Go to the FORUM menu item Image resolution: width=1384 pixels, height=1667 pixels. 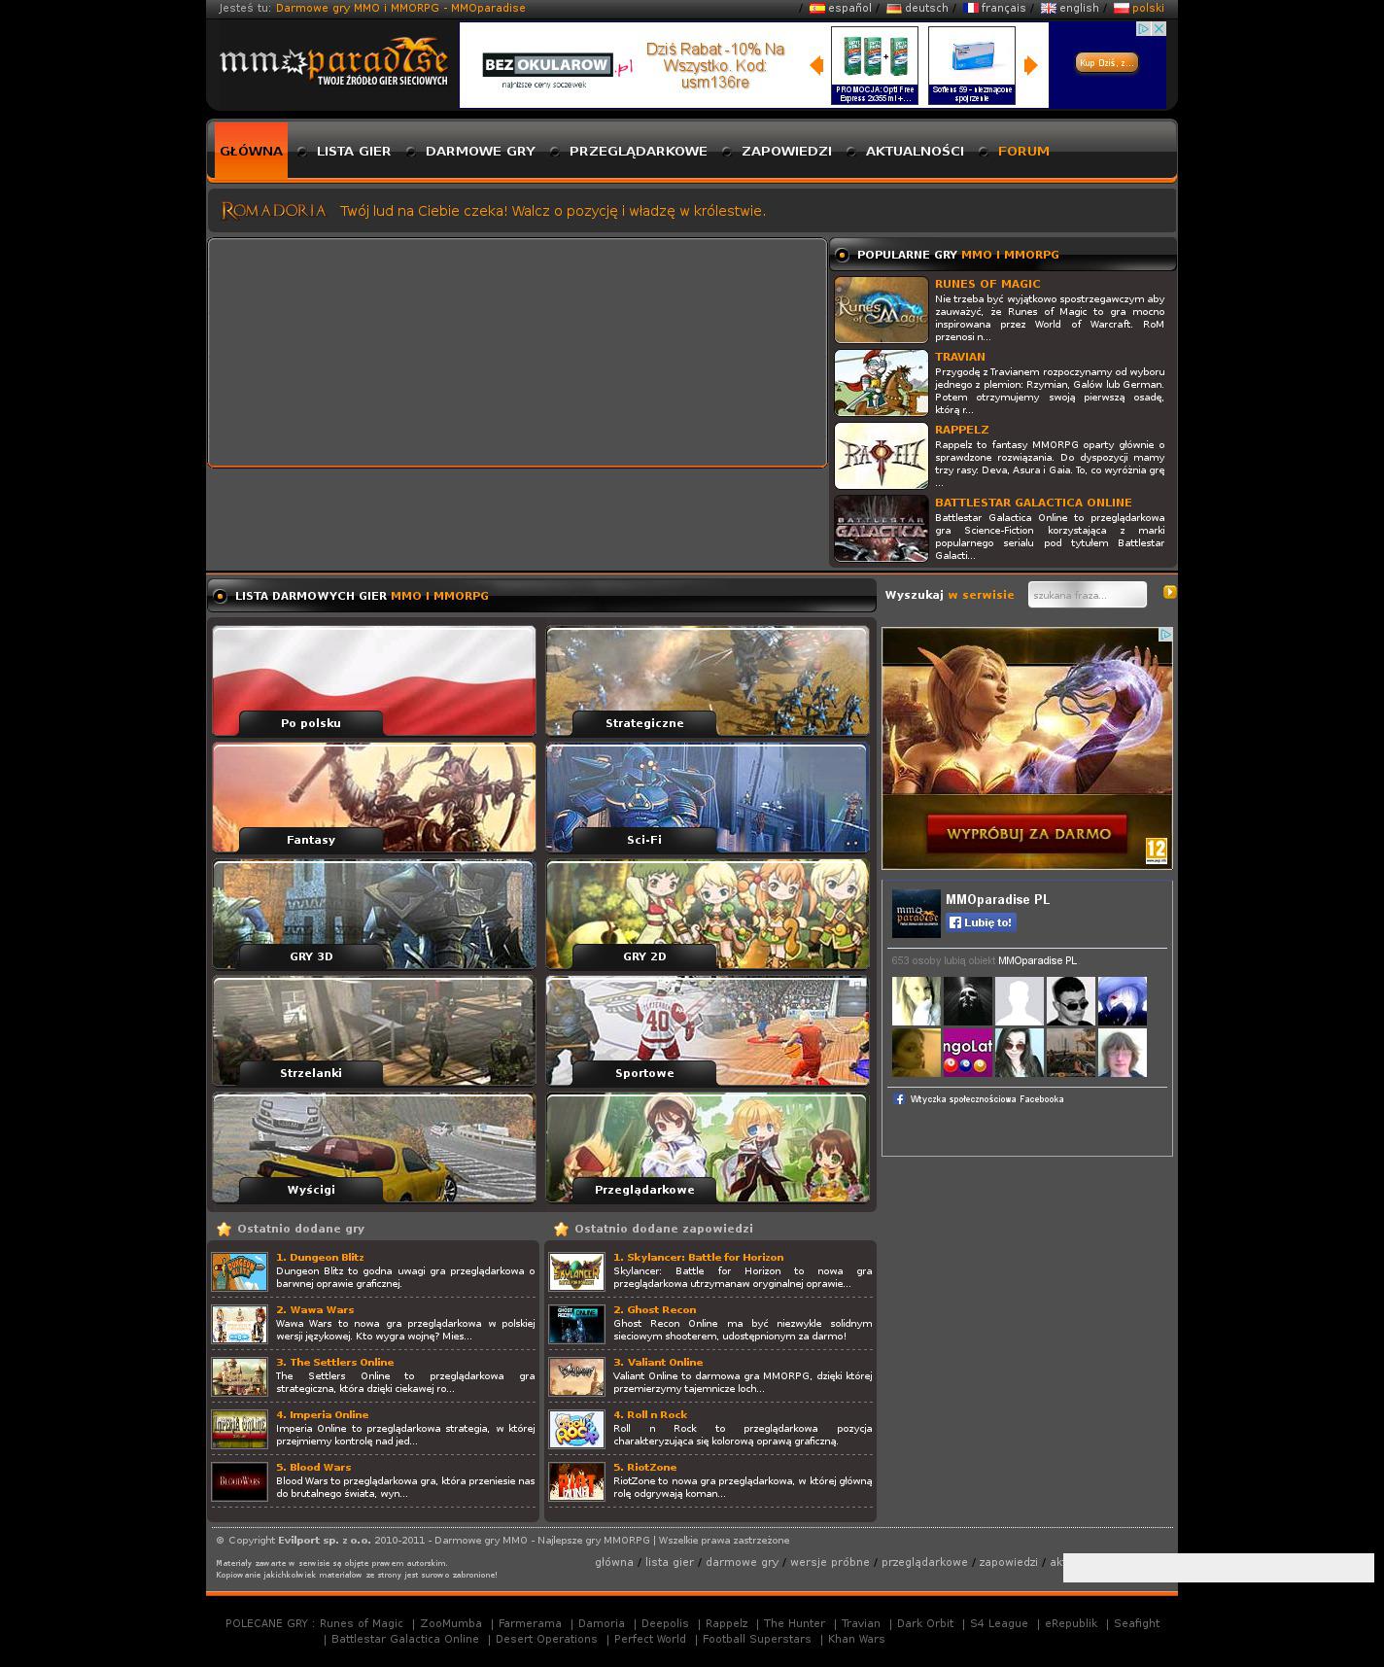coord(1023,152)
